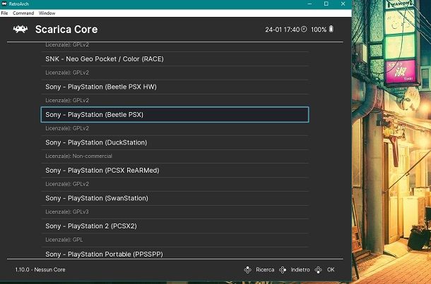Click Licenza(e): Non-commercial under DuckStation
The width and height of the screenshot is (431, 284).
[78, 156]
